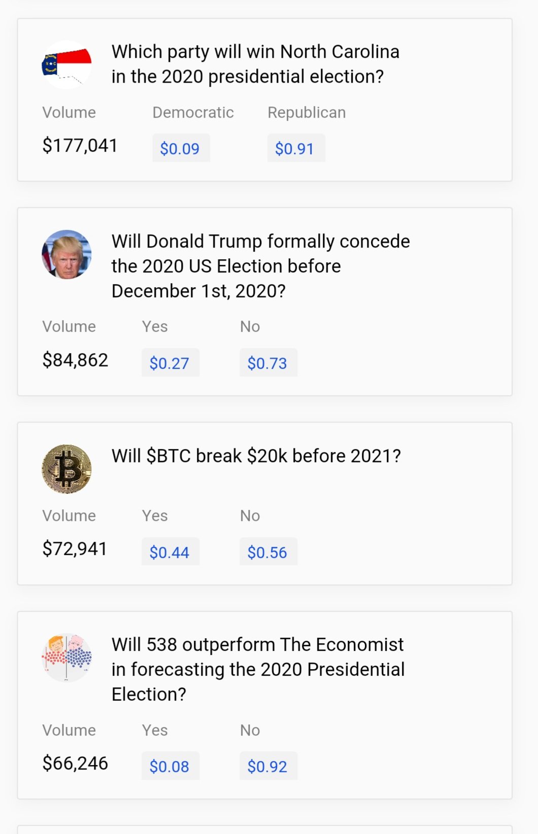Screen dimensions: 538x834
Task: Click the Bitcoin coin icon
Action: click(66, 469)
